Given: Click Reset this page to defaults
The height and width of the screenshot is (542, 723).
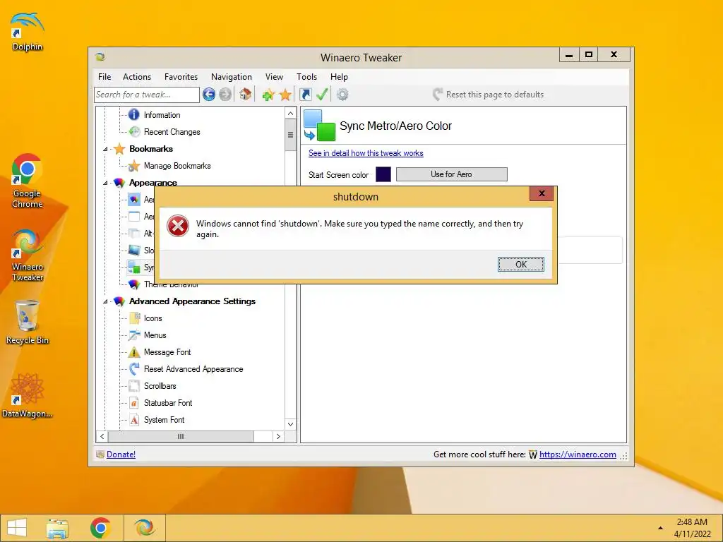Looking at the screenshot, I should [488, 95].
